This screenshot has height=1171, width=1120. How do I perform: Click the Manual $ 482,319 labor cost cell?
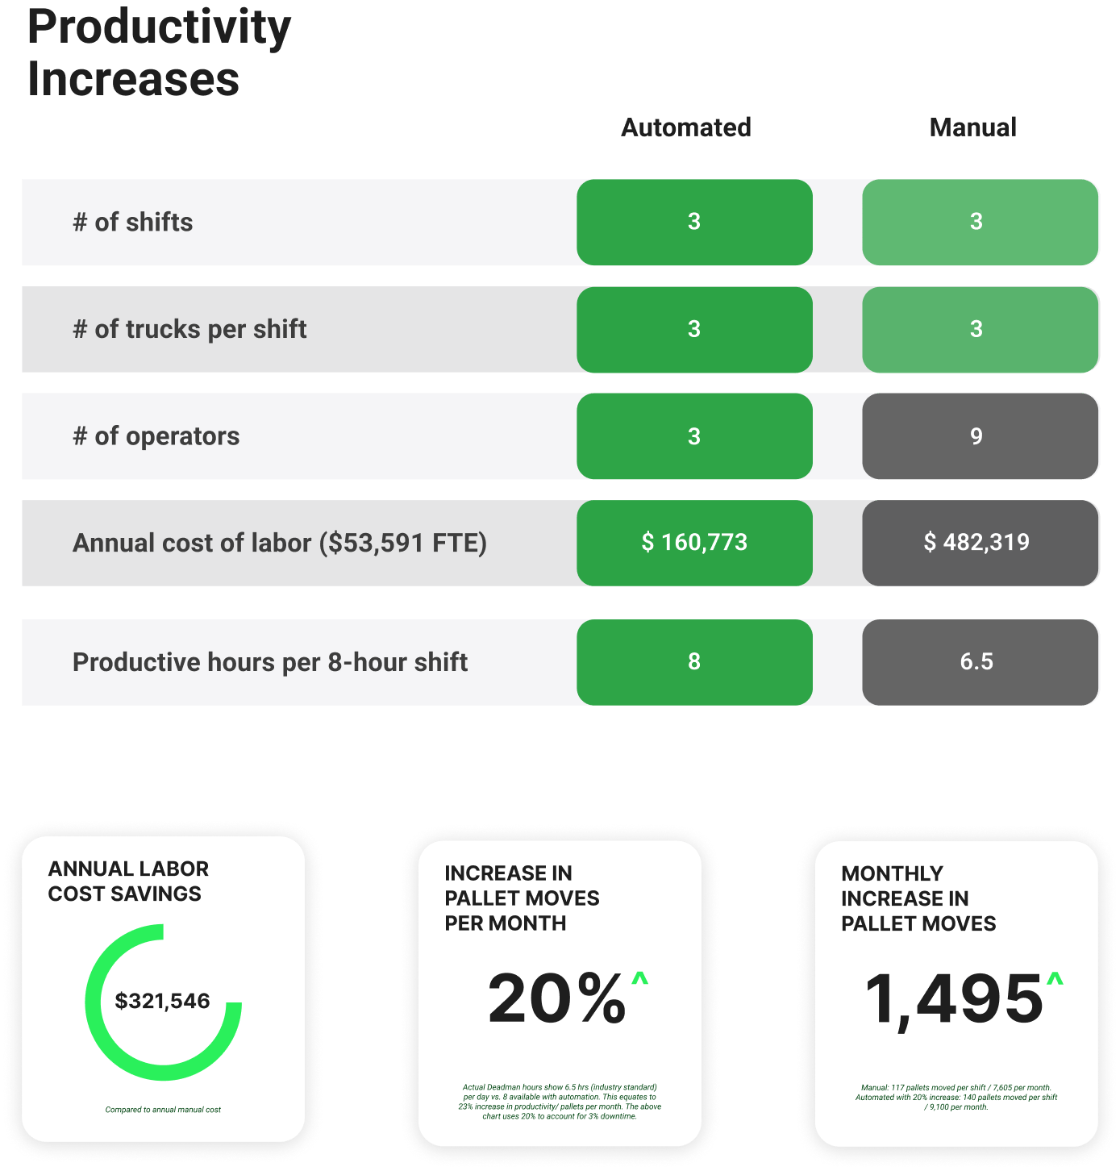(976, 543)
